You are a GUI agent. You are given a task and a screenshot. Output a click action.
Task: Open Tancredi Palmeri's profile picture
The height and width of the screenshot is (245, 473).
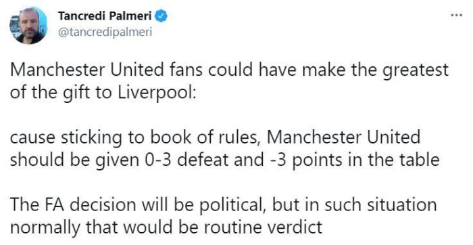[x=28, y=25]
